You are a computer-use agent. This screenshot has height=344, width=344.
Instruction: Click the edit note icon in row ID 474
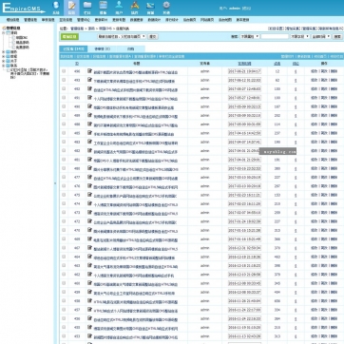[x=90, y=203]
